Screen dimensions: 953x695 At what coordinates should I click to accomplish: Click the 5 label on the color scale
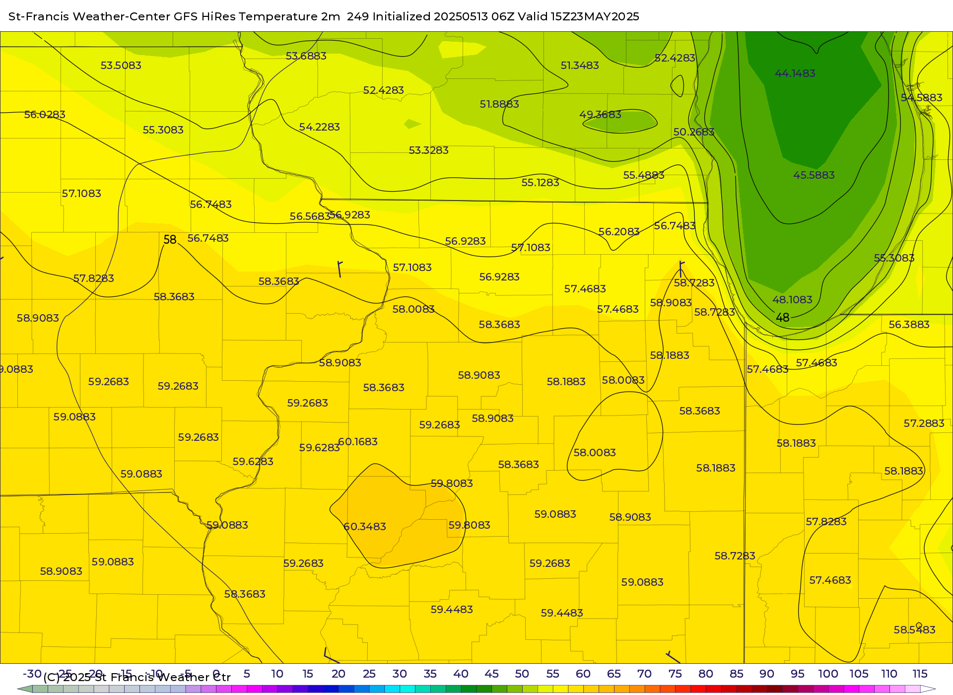pyautogui.click(x=247, y=674)
